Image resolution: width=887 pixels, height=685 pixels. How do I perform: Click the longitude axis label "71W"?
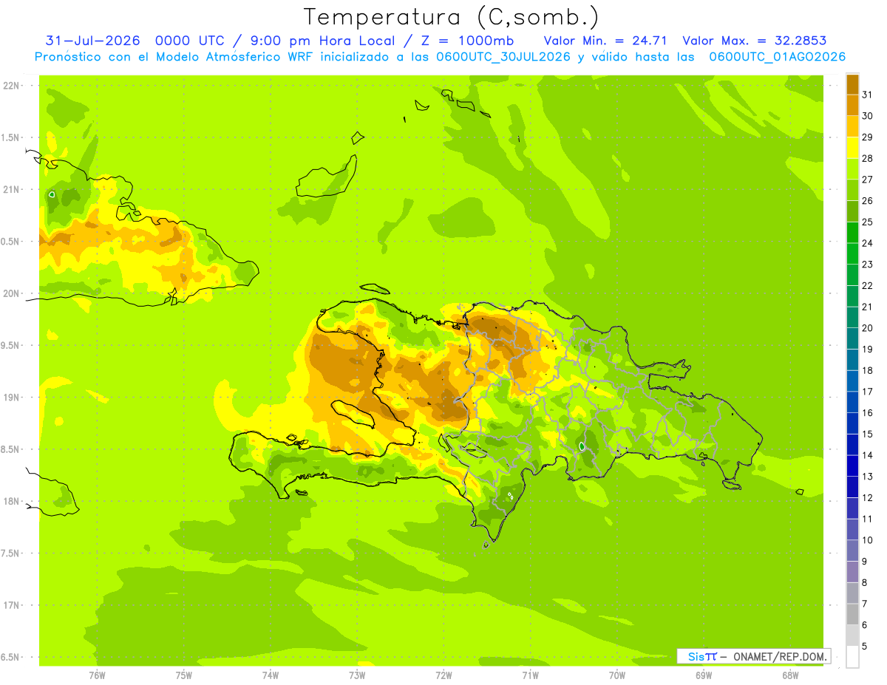coord(530,675)
